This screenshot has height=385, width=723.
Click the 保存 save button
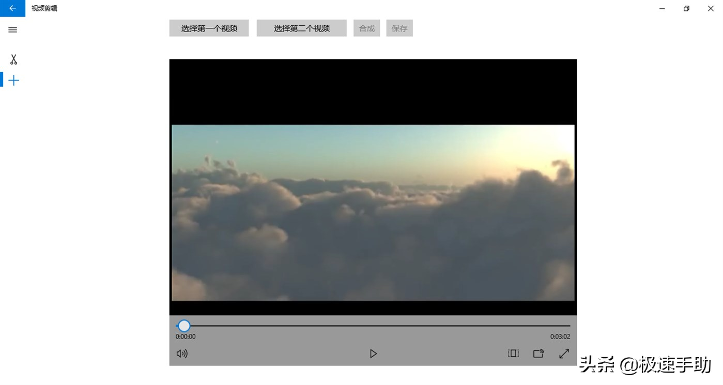[x=399, y=28]
